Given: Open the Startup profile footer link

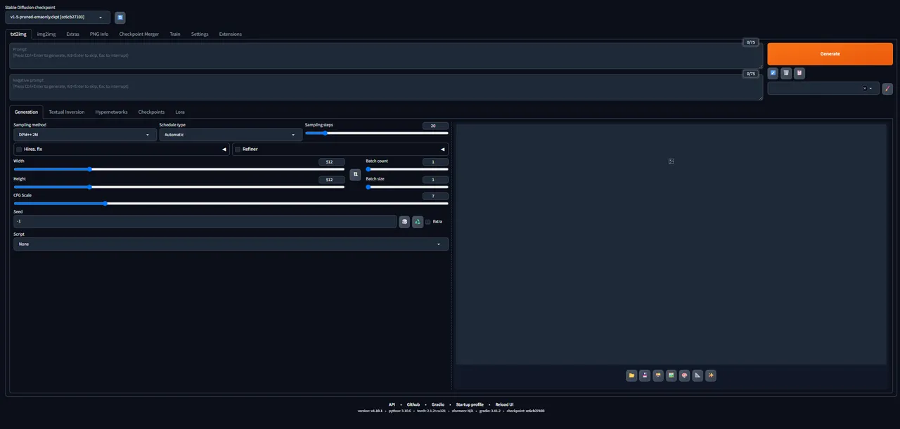Looking at the screenshot, I should pyautogui.click(x=470, y=404).
